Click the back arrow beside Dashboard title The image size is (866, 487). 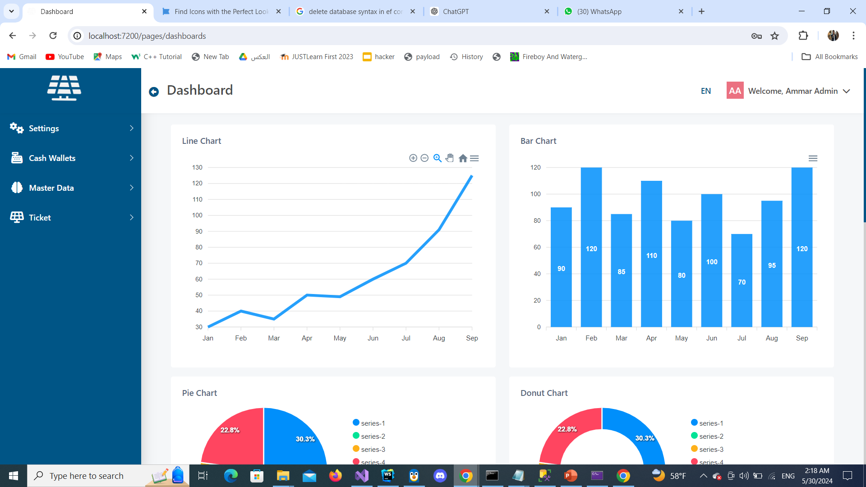coord(154,92)
